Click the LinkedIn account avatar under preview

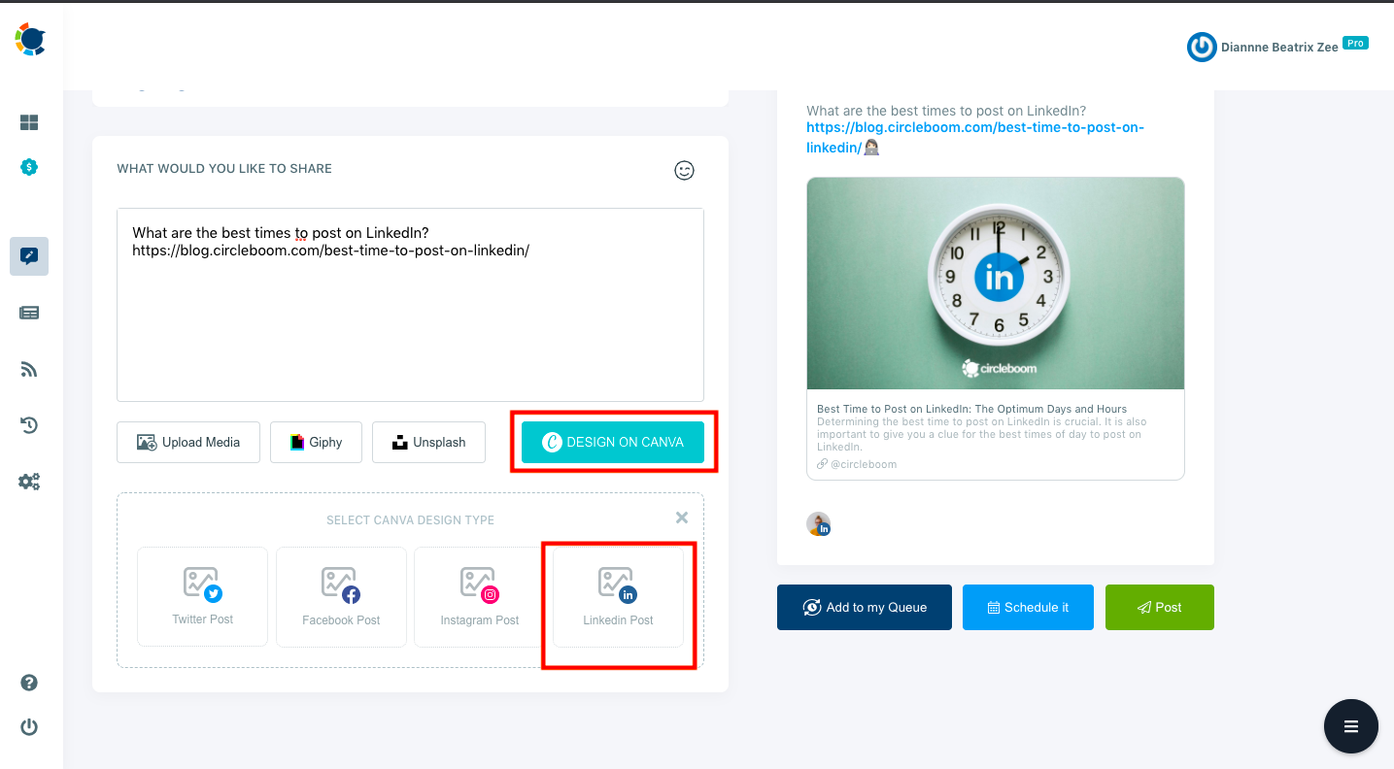click(819, 524)
